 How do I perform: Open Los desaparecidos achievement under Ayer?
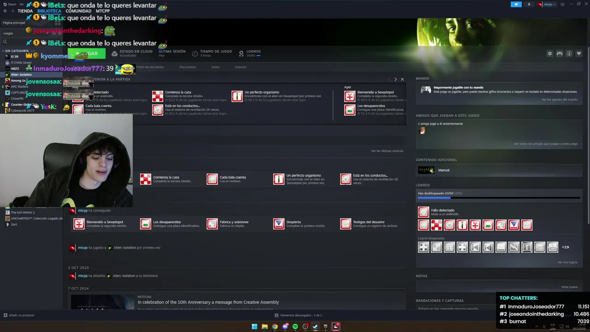(350, 110)
